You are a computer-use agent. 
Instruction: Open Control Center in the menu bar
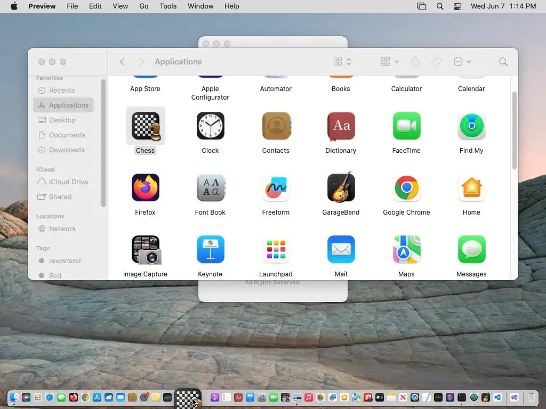click(x=457, y=6)
